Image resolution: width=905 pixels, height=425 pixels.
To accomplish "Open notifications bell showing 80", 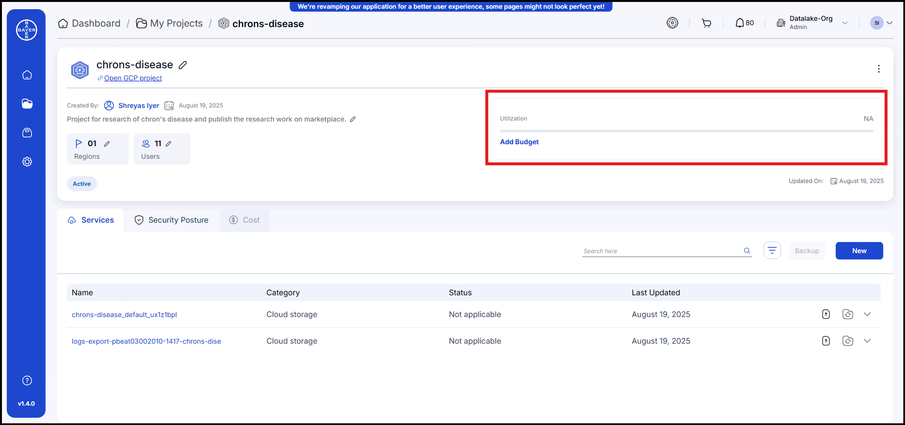I will [745, 23].
